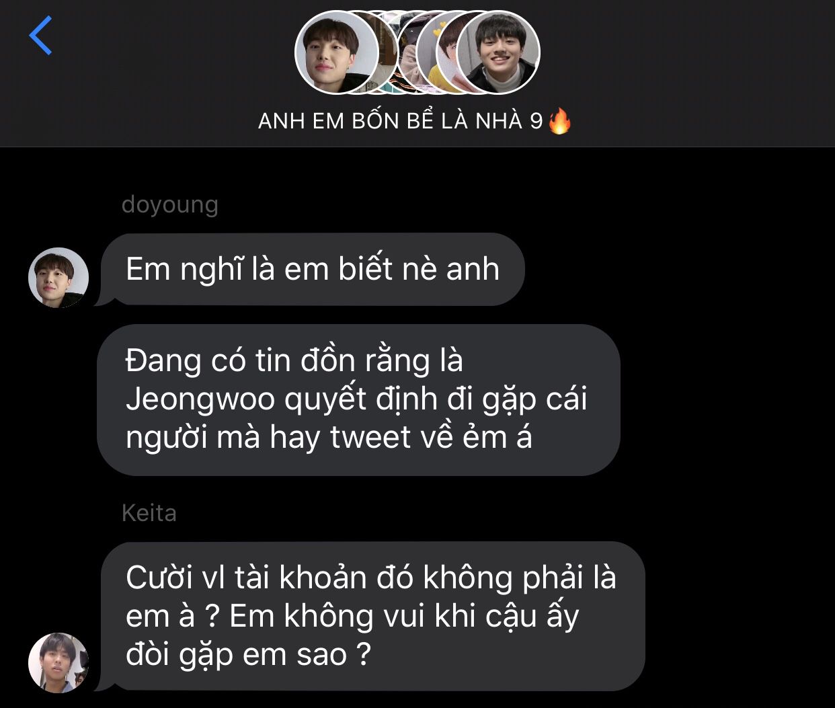The image size is (835, 708).
Task: Tap the words 'NHÀ' in the group name
Action: tap(499, 120)
